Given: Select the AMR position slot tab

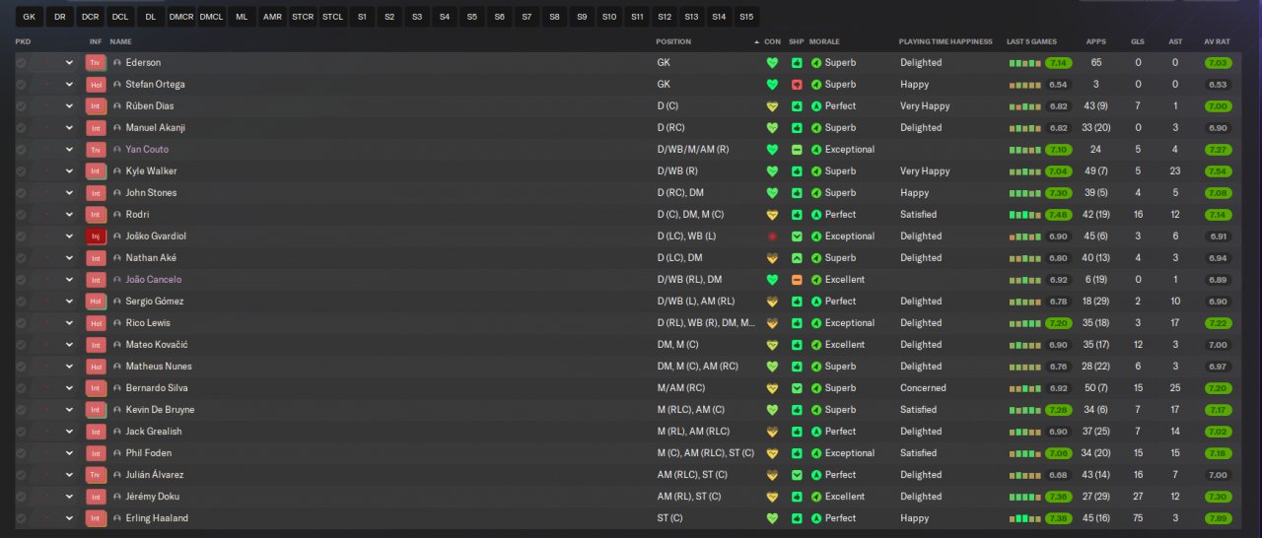Looking at the screenshot, I should [x=272, y=17].
